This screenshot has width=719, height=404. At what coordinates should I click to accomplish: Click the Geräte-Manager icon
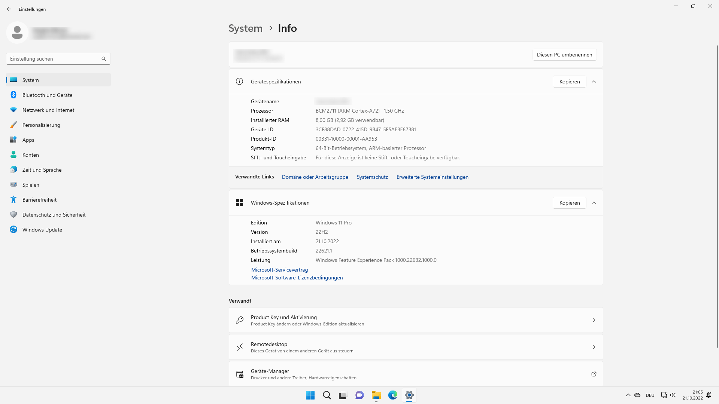click(240, 374)
